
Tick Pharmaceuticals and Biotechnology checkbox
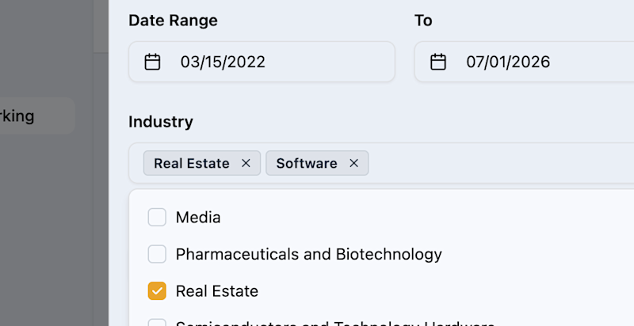point(157,254)
